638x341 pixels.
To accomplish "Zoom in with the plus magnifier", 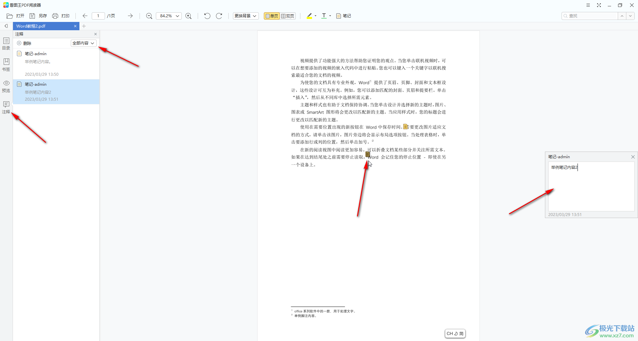I will coord(188,16).
